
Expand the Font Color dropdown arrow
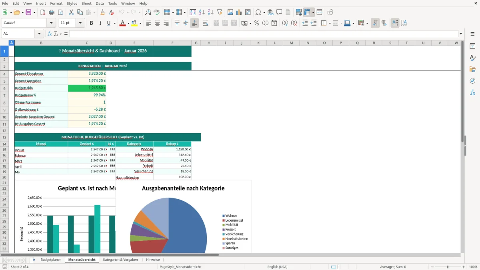[128, 23]
